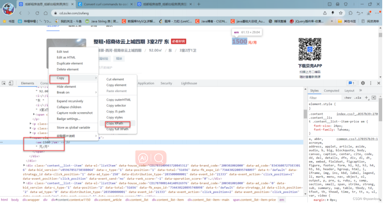This screenshot has width=384, height=203.
Task: Click the lightning bolt speed-mode icon
Action: pyautogui.click(x=333, y=13)
